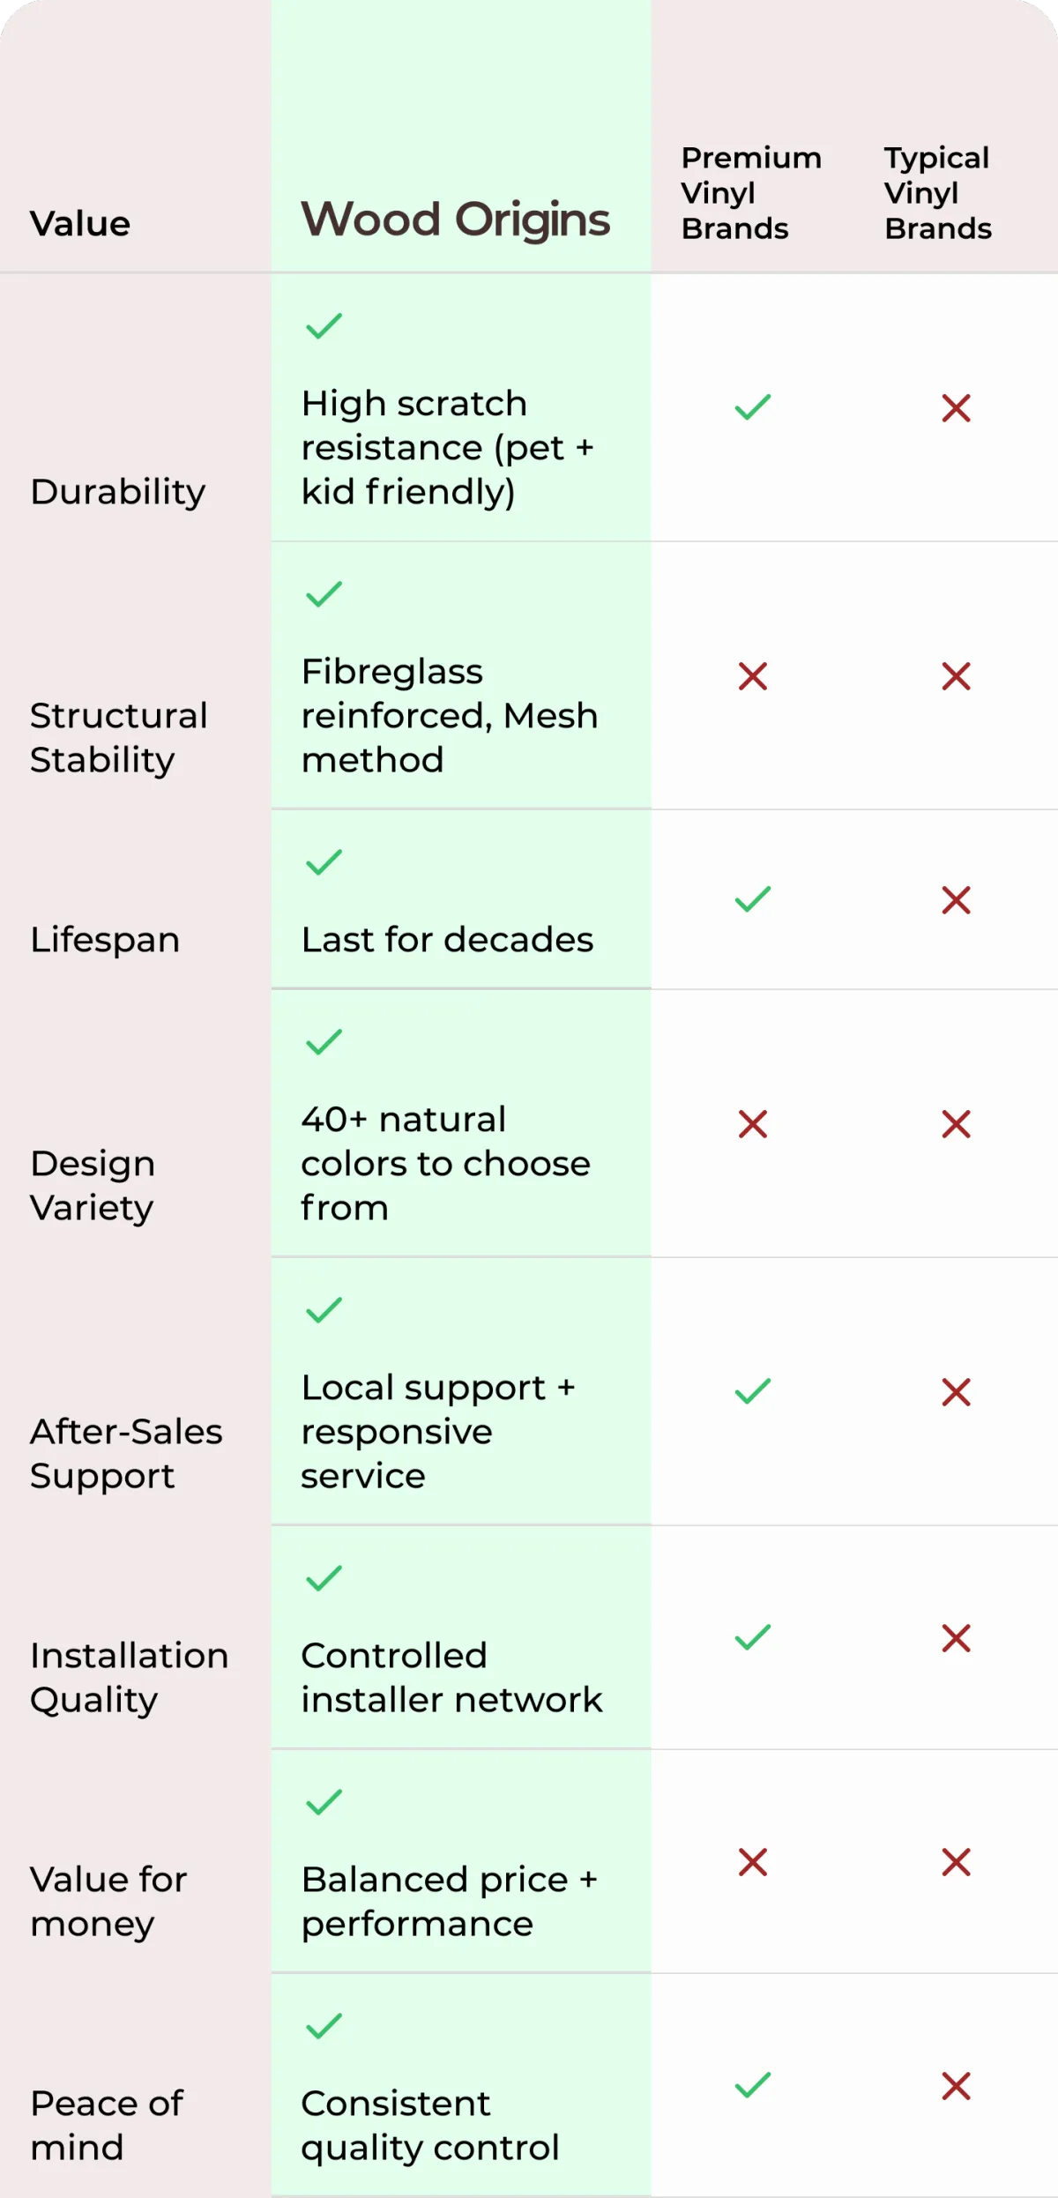Click the Installation Quality row label

130,1678
